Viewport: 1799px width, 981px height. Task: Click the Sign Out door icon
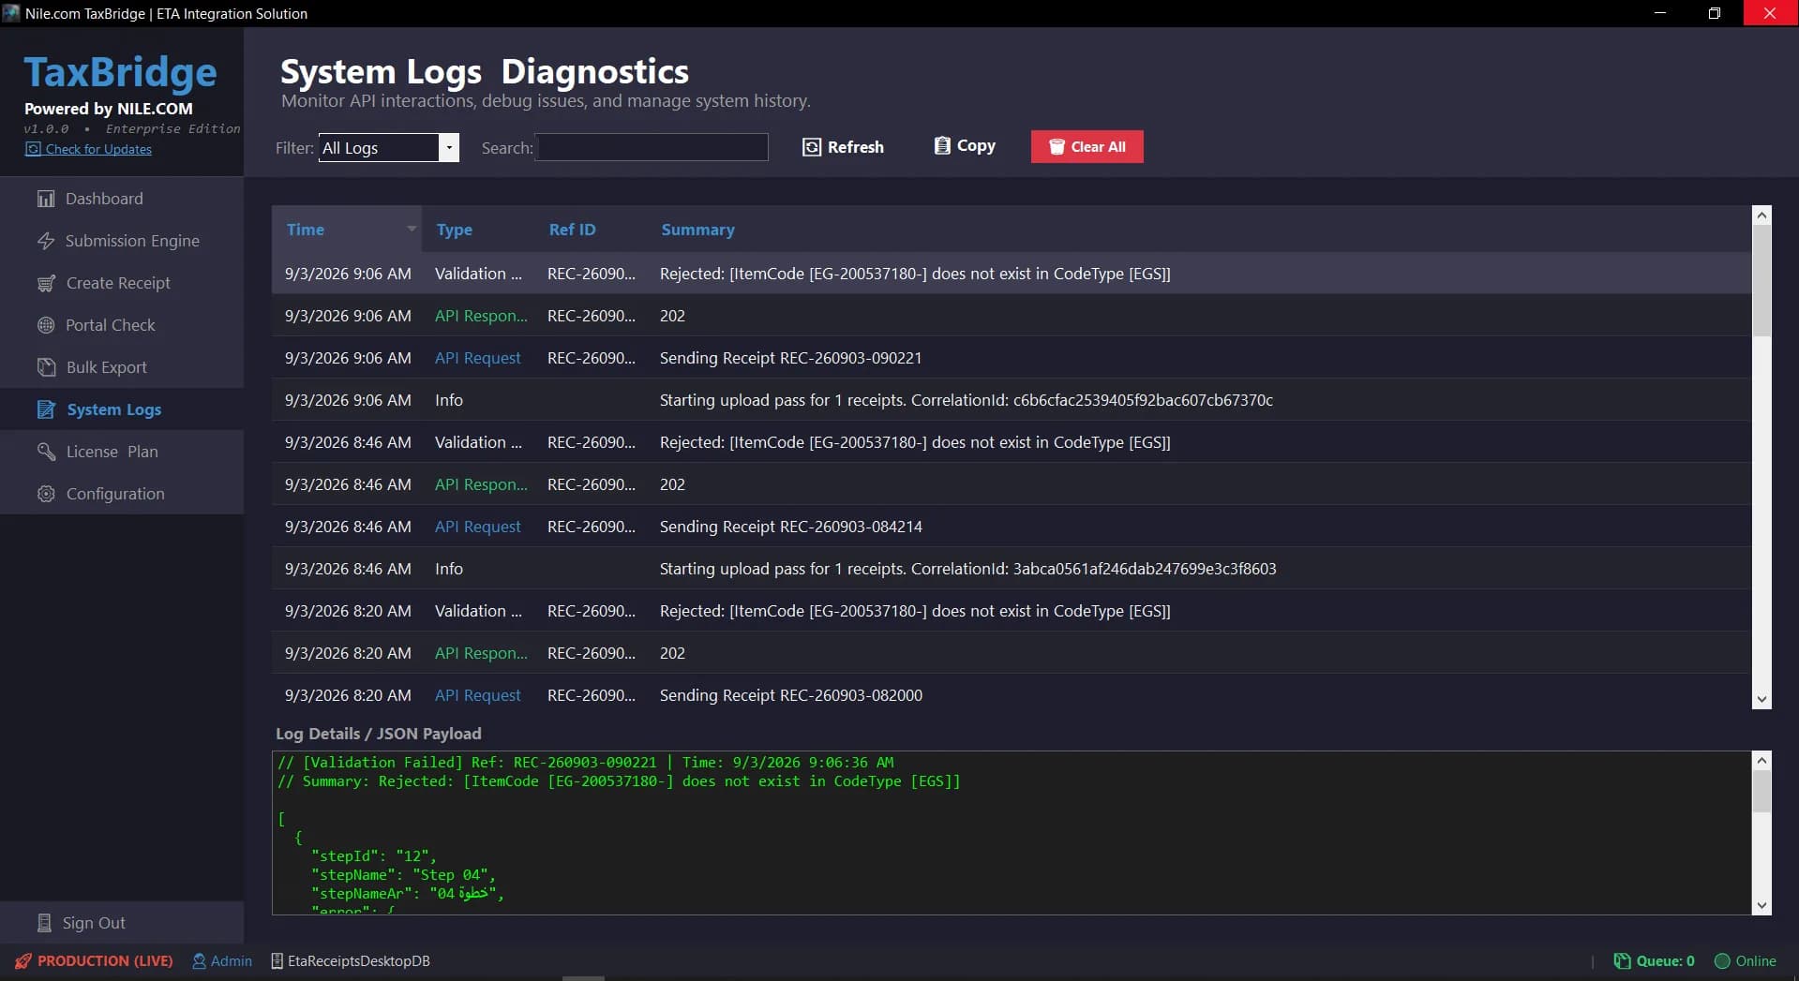pyautogui.click(x=44, y=923)
